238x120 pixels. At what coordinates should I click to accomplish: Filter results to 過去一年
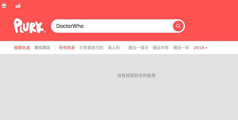click(181, 48)
